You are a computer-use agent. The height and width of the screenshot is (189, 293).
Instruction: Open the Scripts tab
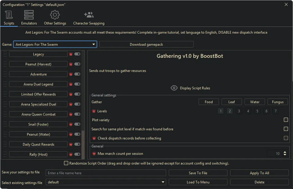click(9, 18)
